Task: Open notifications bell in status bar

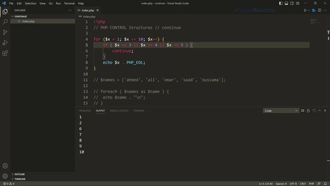Action: pyautogui.click(x=325, y=184)
